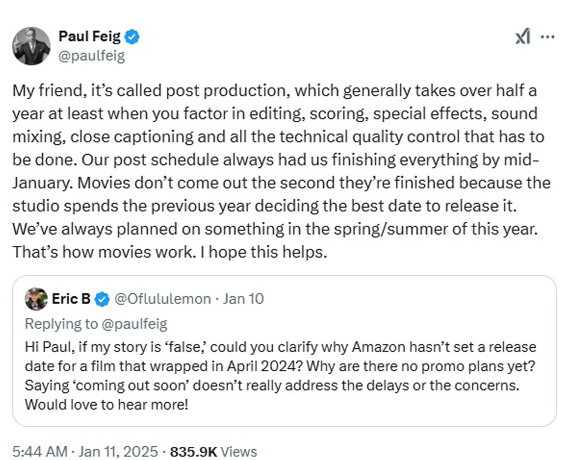Open Grok actions icon on tweet
The width and height of the screenshot is (583, 460).
pyautogui.click(x=523, y=37)
